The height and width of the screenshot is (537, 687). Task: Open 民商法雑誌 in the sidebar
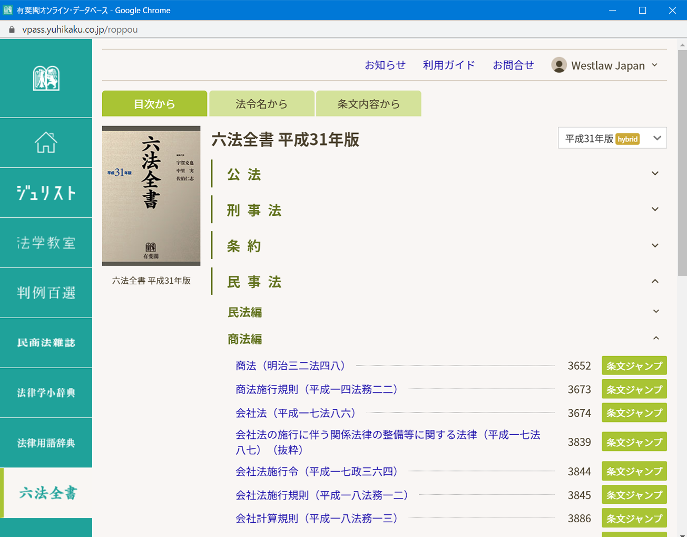46,343
